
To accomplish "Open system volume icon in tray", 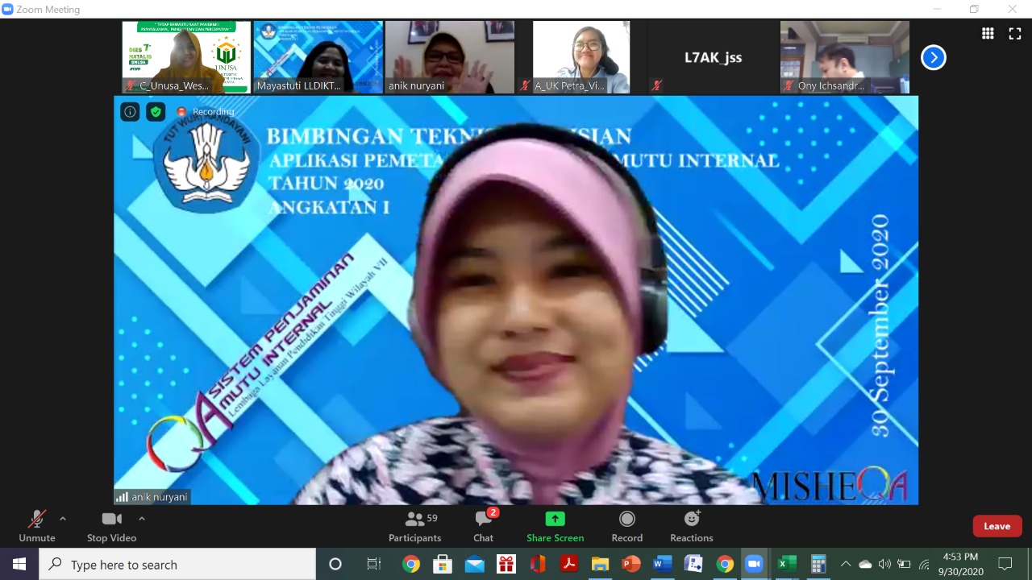I will pyautogui.click(x=884, y=565).
